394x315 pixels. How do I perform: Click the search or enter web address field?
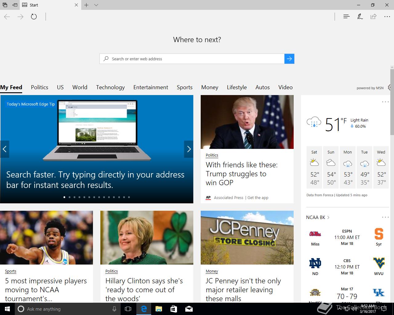click(x=192, y=59)
